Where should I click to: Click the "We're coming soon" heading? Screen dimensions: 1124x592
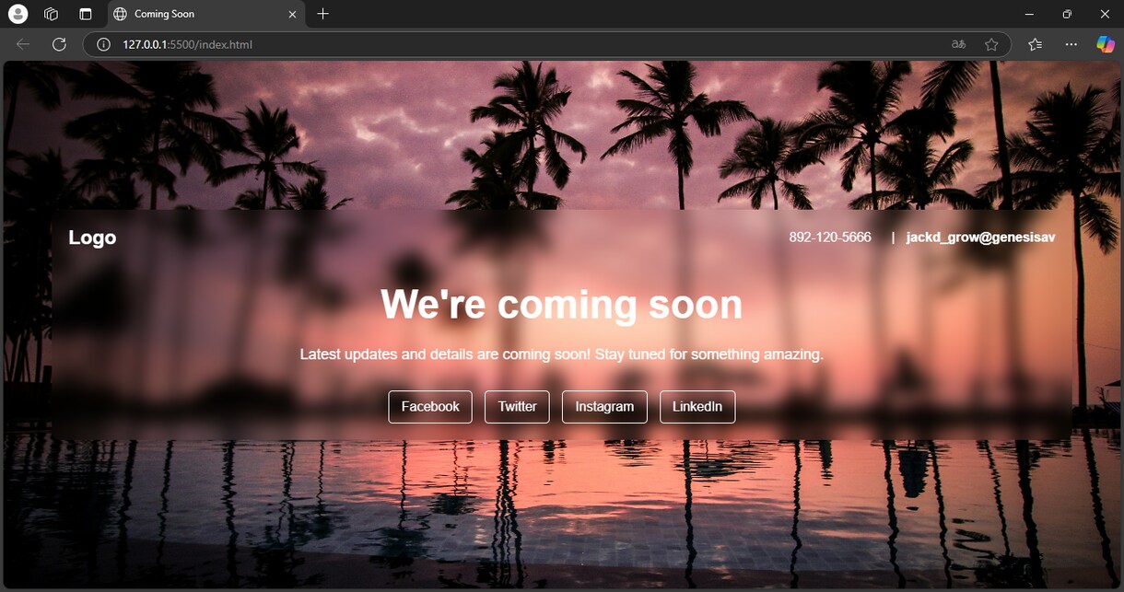[561, 304]
